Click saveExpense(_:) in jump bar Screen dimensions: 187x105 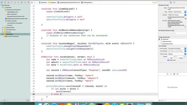pyautogui.click(x=87, y=3)
